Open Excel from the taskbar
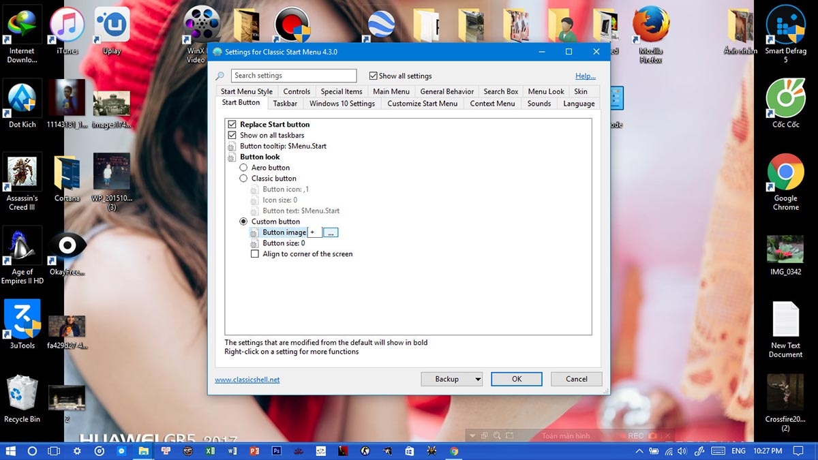Viewport: 818px width, 460px height. click(210, 451)
